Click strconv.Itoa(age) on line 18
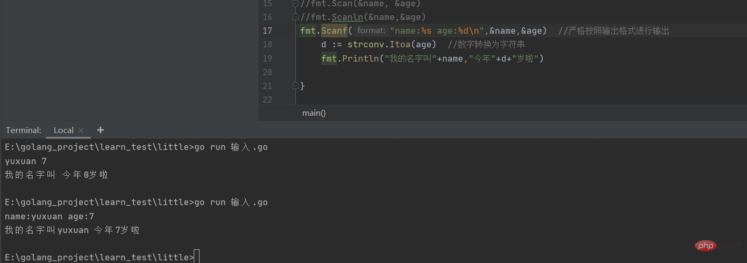747x263 pixels. click(x=392, y=45)
